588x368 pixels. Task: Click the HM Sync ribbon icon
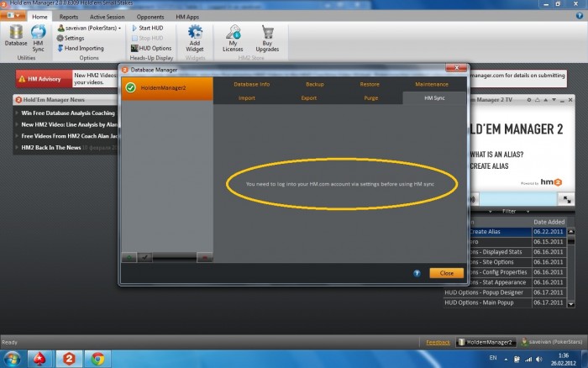pyautogui.click(x=38, y=38)
